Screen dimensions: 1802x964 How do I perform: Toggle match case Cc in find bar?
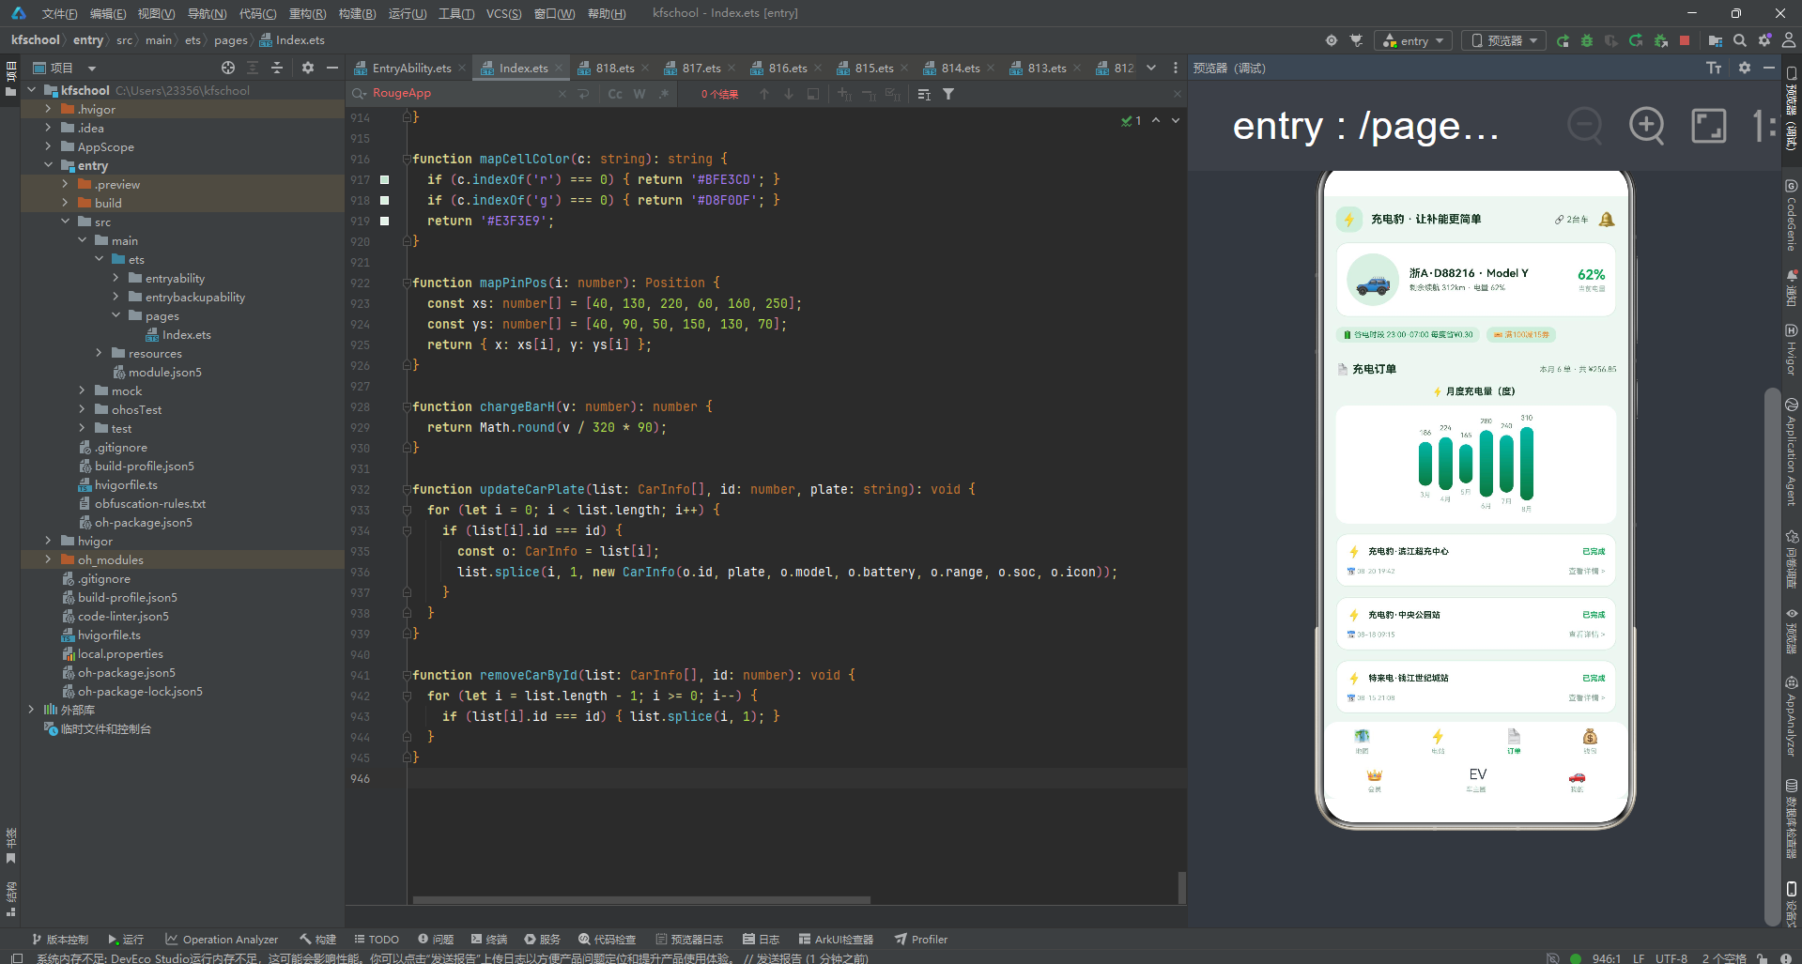(x=615, y=94)
